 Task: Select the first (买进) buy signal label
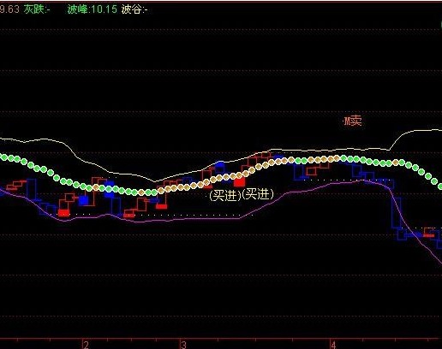coord(225,196)
